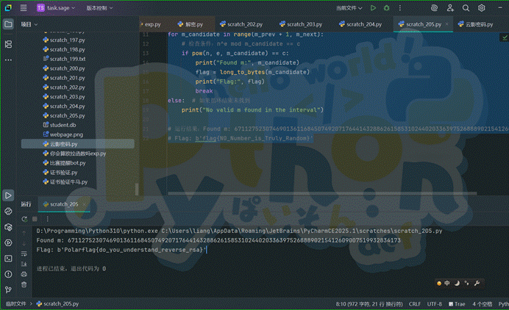This screenshot has width=509, height=310.
Task: Click the stop process square in Run panel
Action: [x=35, y=219]
